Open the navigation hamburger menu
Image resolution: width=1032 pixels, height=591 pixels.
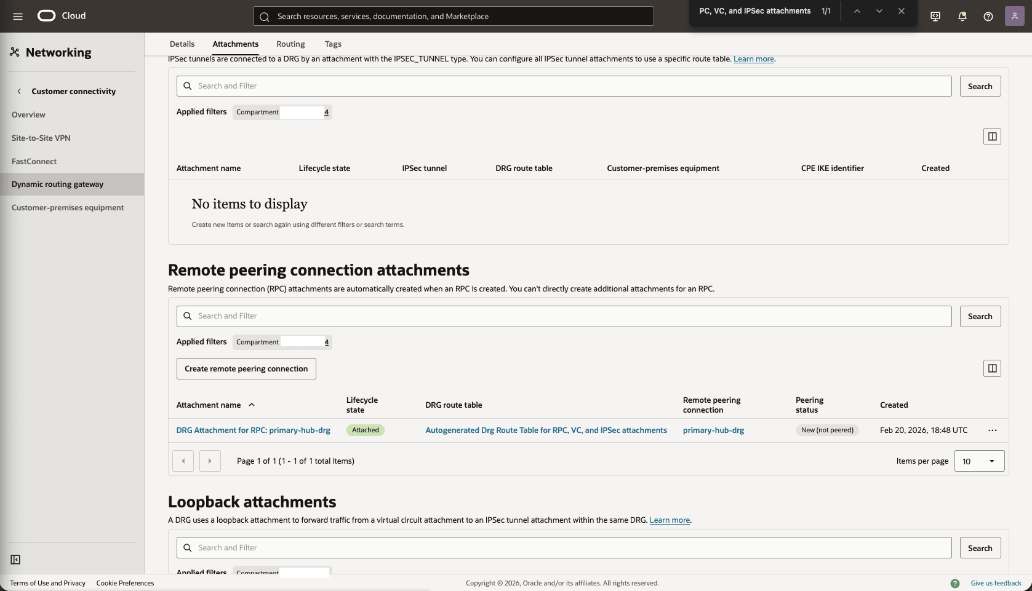pos(17,16)
